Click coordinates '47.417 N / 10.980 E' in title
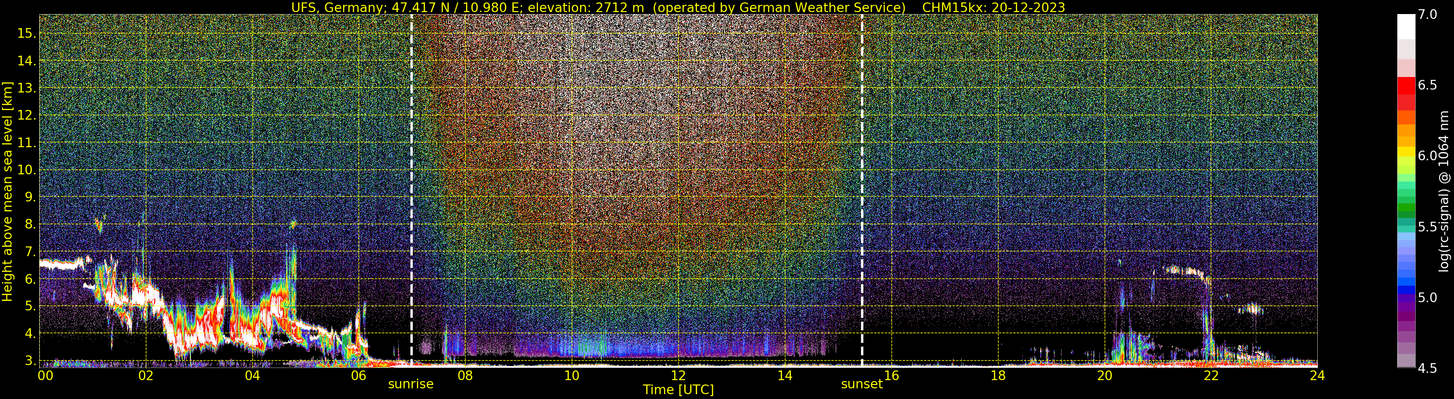1454x399 pixels. (x=456, y=7)
